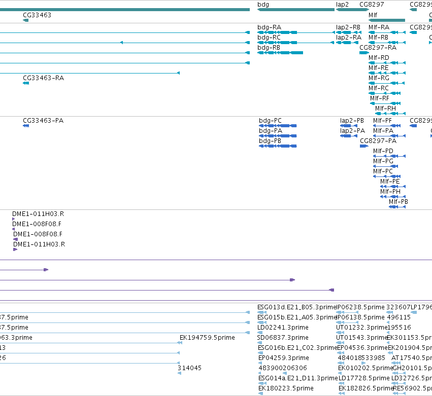The height and width of the screenshot is (396, 432).
Task: Select protein bdg-PA
Action: tap(271, 131)
